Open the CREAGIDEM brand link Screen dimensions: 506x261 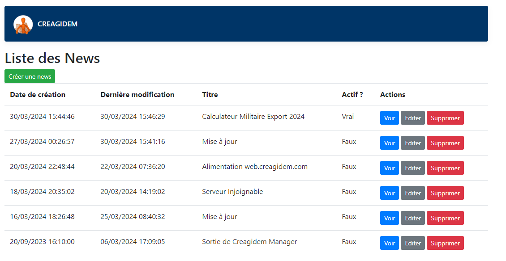click(57, 24)
